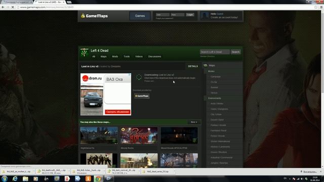Open the media player icon on taskbar
The width and height of the screenshot is (324, 182).
click(x=36, y=178)
